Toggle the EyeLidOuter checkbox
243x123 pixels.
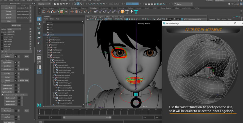(16, 63)
